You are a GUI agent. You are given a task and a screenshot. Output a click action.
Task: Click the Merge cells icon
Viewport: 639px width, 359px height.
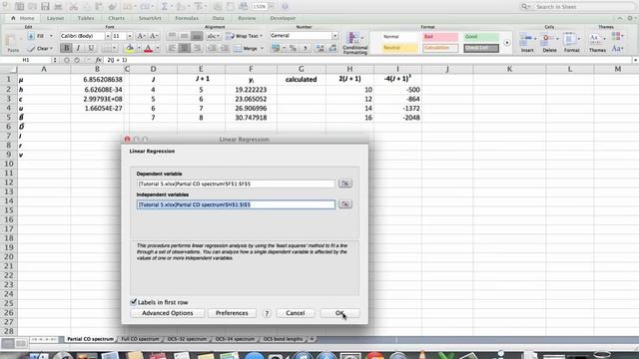pos(238,48)
